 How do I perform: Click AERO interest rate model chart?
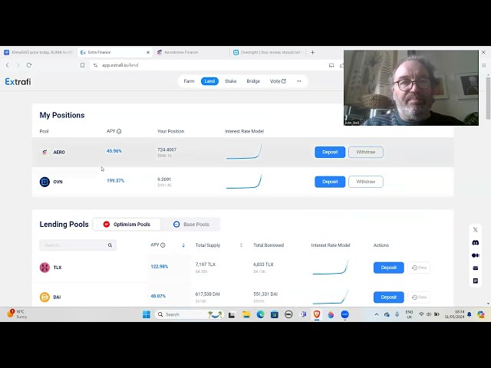coord(244,152)
